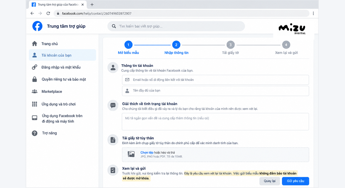This screenshot has height=188, width=345.
Task: Click the user avatar icon for Thông tin tài khoản
Action: 113,68
